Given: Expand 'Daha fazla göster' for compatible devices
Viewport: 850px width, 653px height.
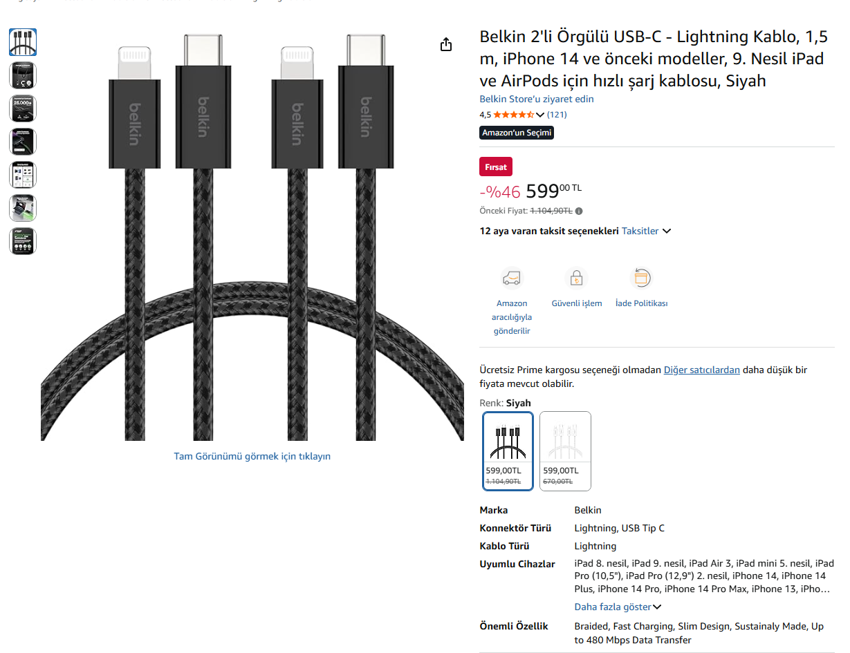Looking at the screenshot, I should point(617,607).
